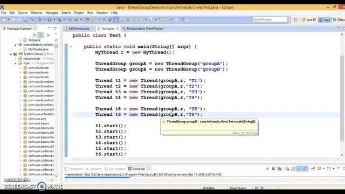Screen dimensions: 345x194
Task: Click the New file toolbar icon
Action: coord(4,19)
